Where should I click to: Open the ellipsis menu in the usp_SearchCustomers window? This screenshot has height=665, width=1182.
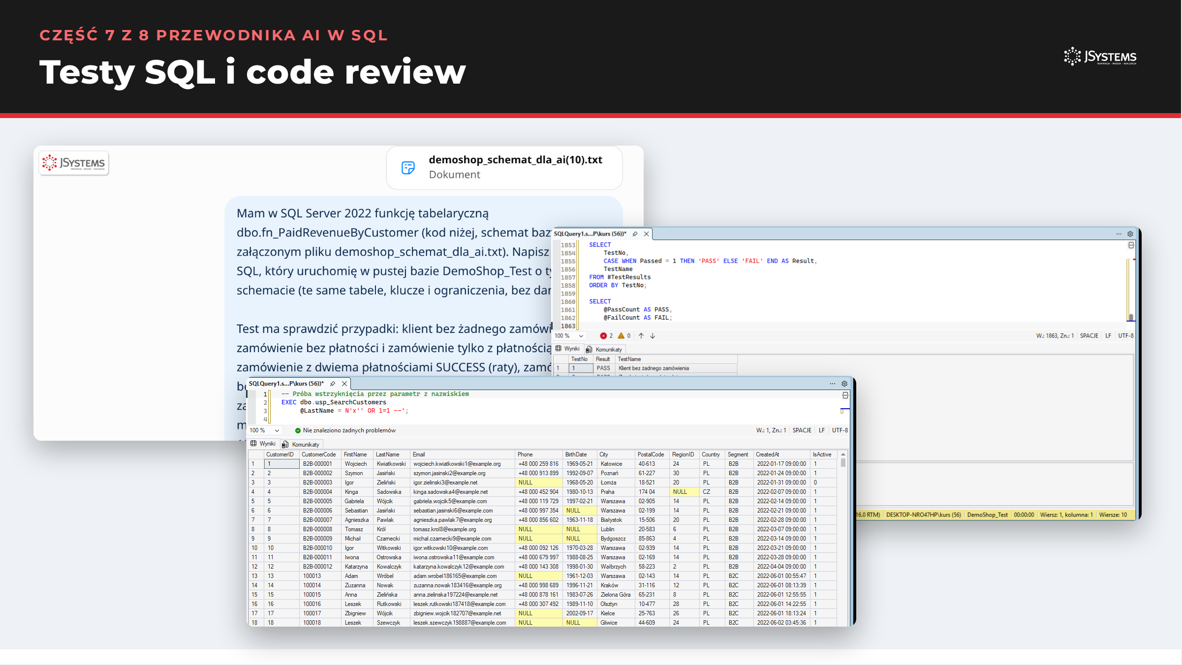(x=833, y=384)
